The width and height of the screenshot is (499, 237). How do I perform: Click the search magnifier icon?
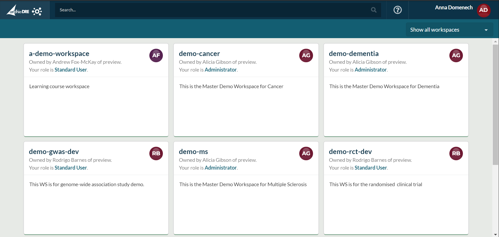pos(374,10)
